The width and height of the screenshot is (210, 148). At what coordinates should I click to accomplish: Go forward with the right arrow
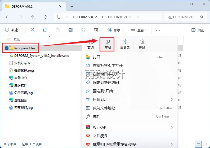click(20, 17)
